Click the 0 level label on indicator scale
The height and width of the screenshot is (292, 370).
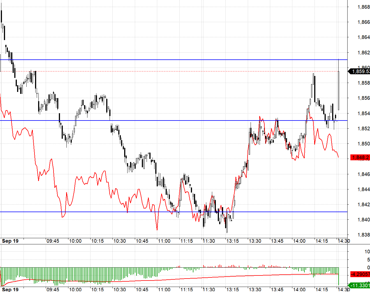tap(368, 268)
